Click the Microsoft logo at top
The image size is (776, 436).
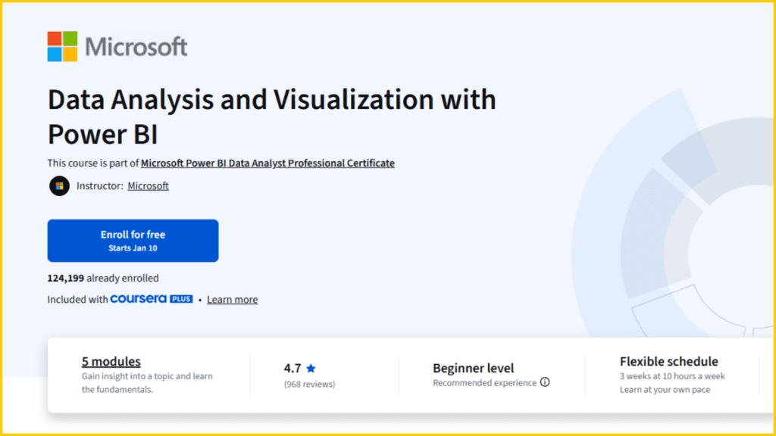[x=117, y=46]
